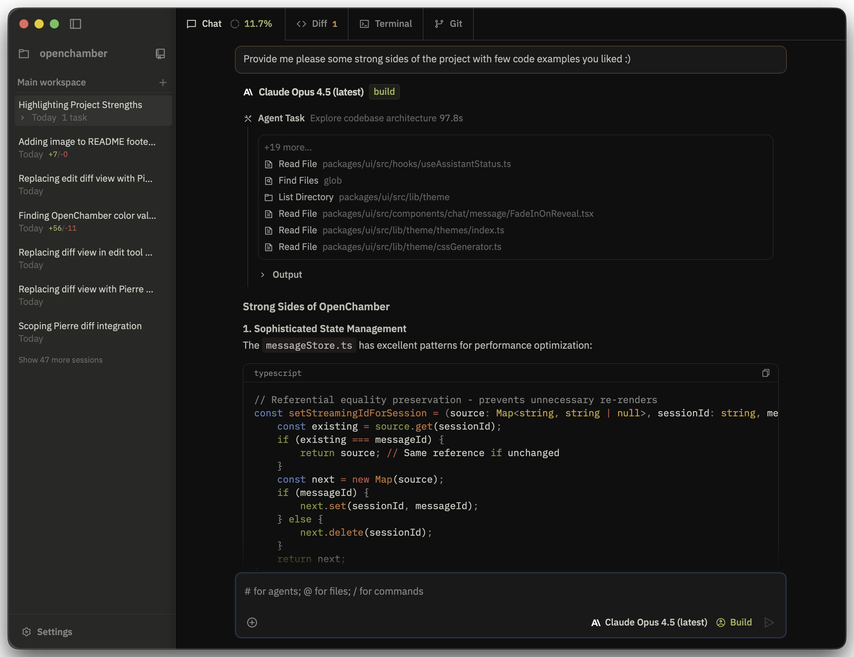
Task: Switch to the Diff tab
Action: click(x=317, y=24)
